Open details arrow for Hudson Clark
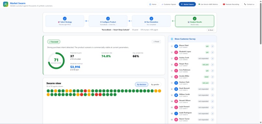The width and height of the screenshot is (262, 124). (x=212, y=83)
